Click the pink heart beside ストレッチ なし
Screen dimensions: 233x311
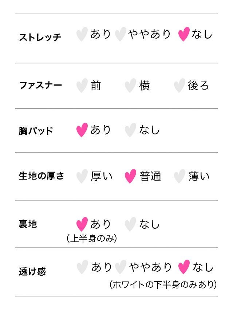tap(184, 35)
